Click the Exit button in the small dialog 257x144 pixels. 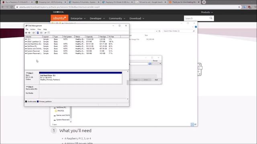click(156, 80)
